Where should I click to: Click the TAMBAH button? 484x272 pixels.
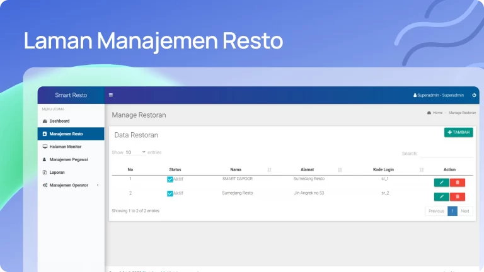458,132
